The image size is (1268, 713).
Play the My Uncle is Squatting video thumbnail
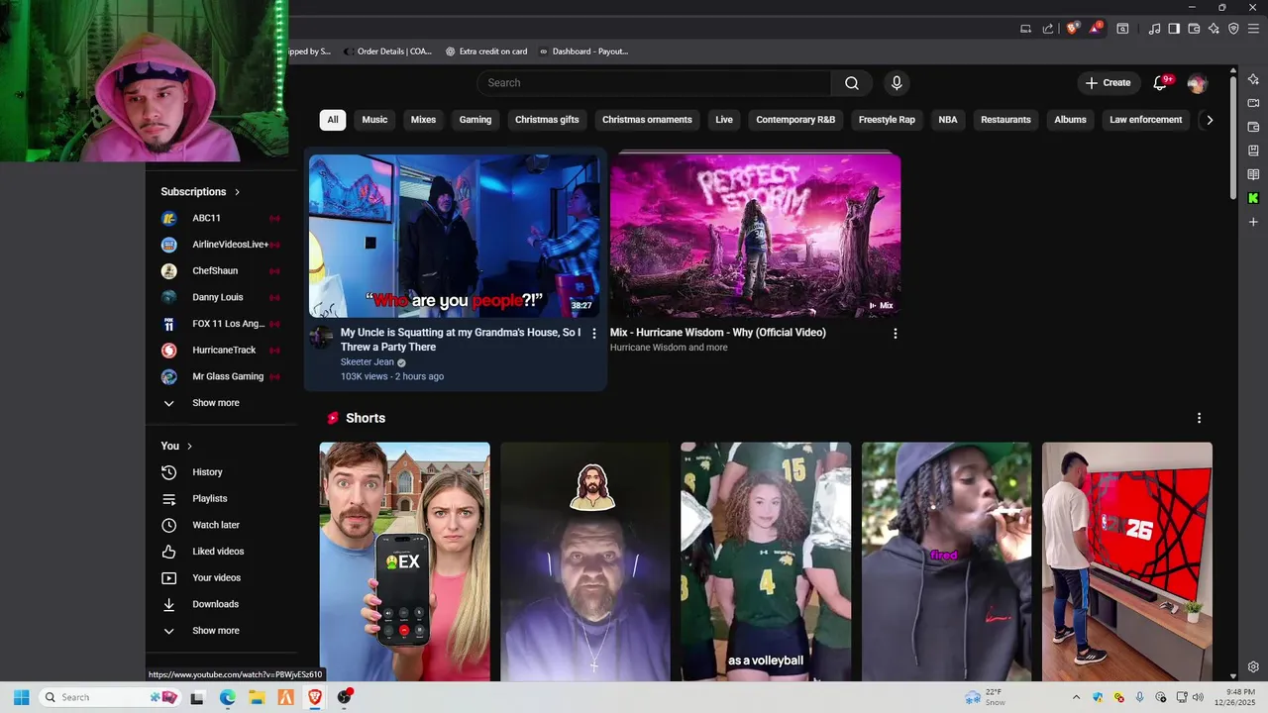[455, 237]
